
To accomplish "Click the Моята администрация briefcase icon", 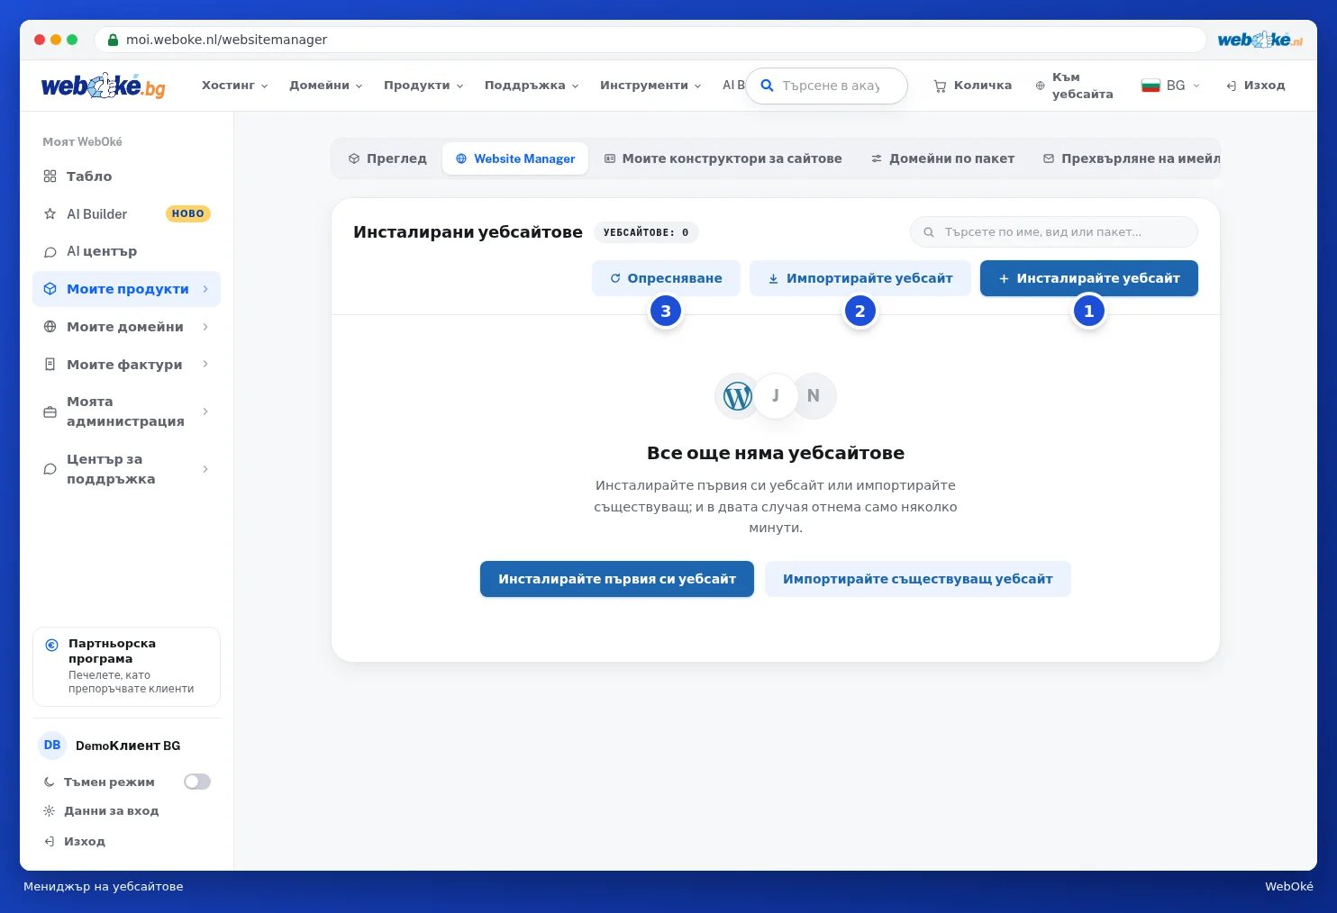I will click(x=50, y=411).
